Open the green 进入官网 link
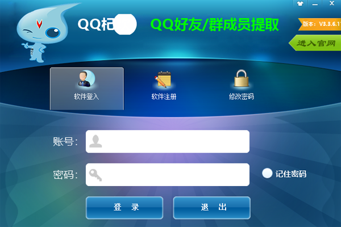This screenshot has width=341, height=227. coord(315,43)
